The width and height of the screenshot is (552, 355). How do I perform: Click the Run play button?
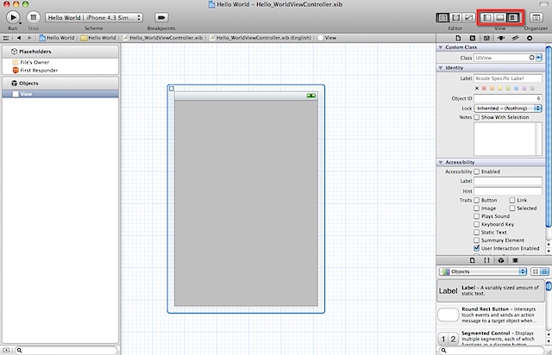pyautogui.click(x=13, y=17)
